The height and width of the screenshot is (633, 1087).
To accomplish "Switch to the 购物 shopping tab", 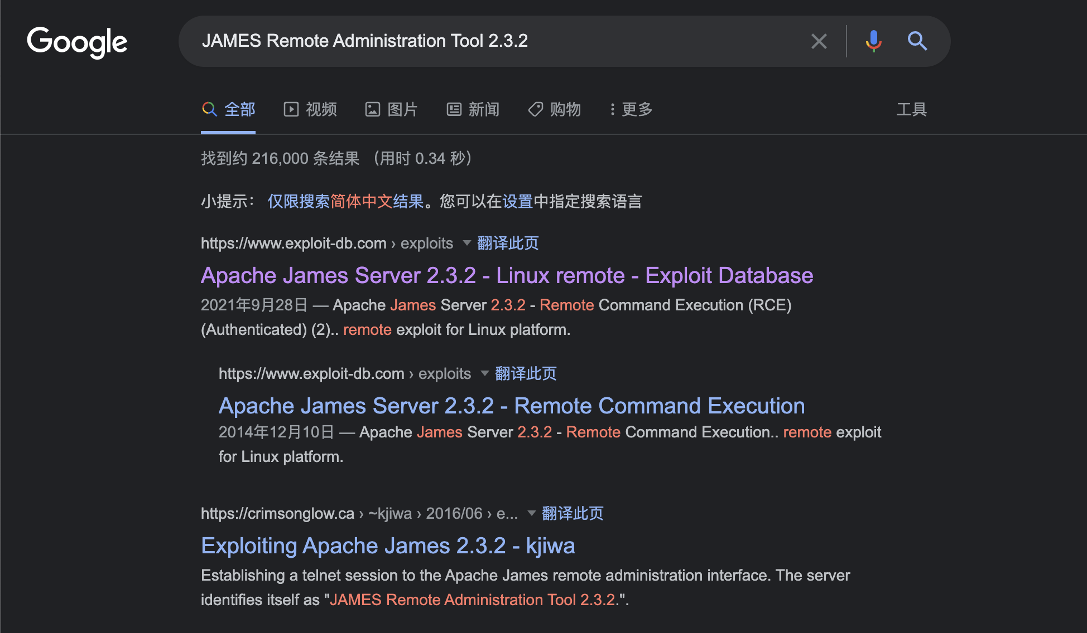I will (x=555, y=109).
